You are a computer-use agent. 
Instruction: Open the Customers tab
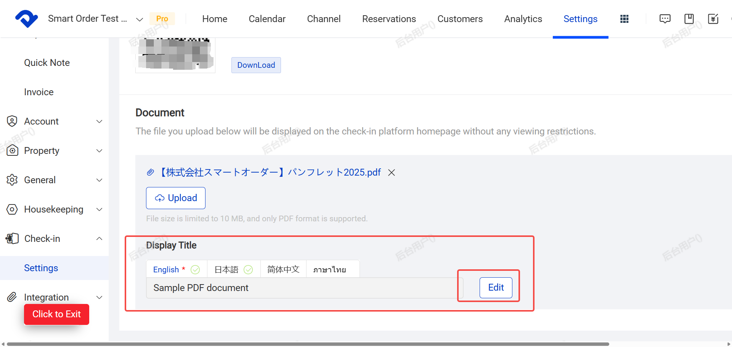[x=460, y=19]
